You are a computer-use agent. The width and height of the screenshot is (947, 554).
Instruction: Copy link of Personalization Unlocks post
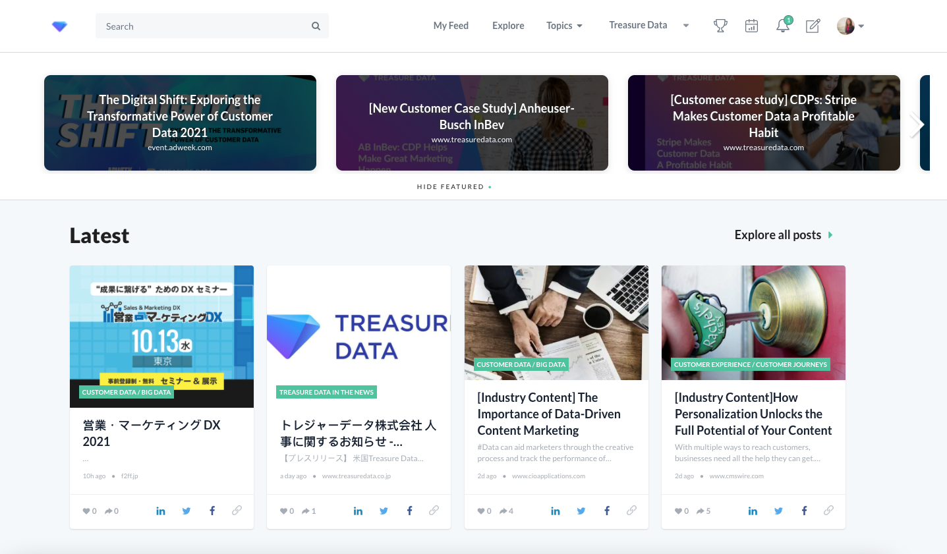click(x=828, y=511)
